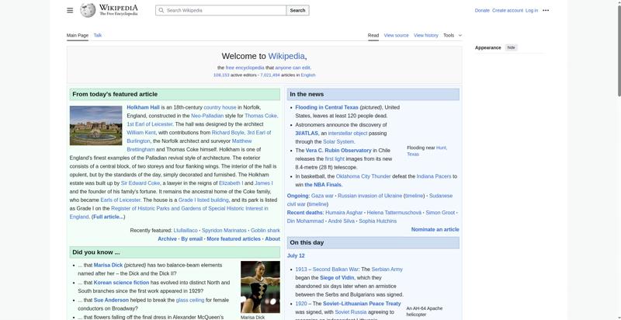Open the Soviet–Lithuanian Peace Treaty link

point(362,304)
